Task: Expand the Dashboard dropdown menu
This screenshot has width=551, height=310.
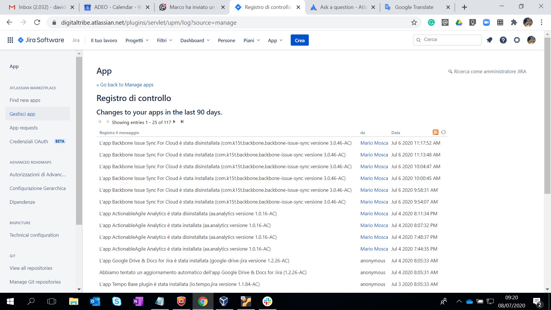Action: (195, 40)
